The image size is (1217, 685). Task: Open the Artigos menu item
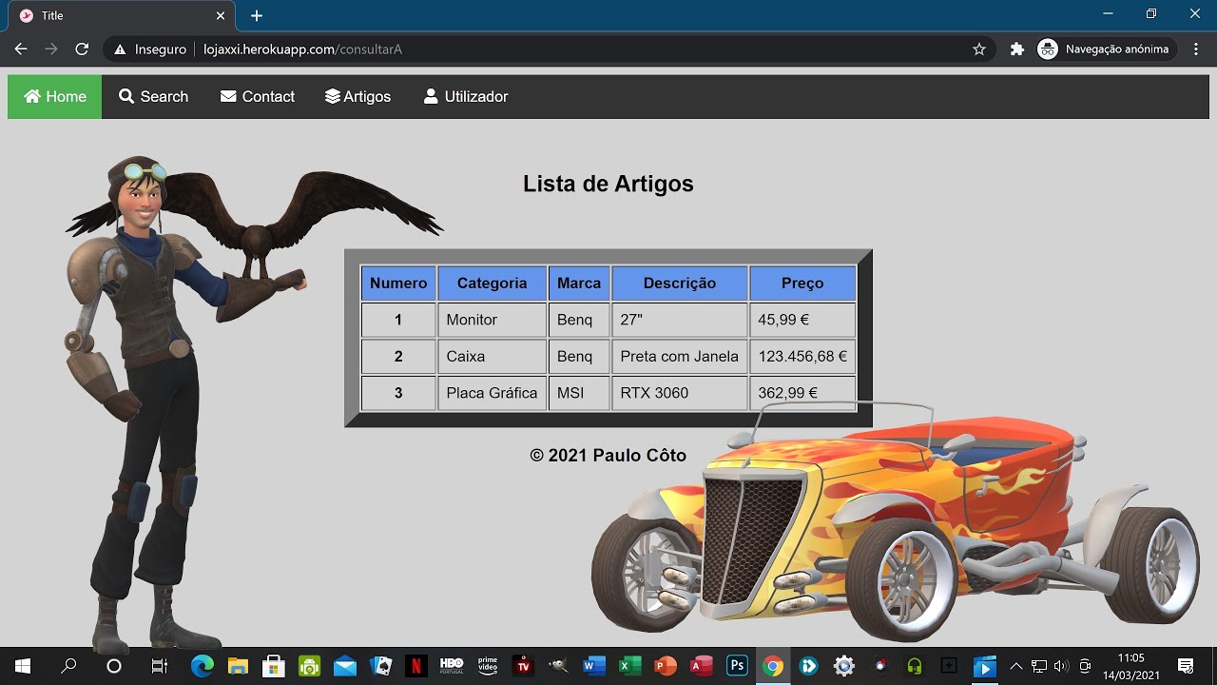pyautogui.click(x=357, y=97)
